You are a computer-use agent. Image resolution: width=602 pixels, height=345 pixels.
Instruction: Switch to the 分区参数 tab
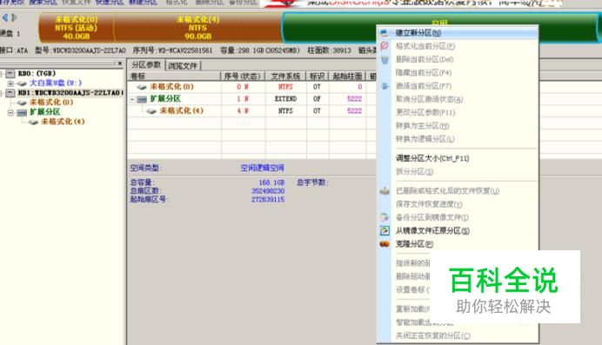[146, 65]
